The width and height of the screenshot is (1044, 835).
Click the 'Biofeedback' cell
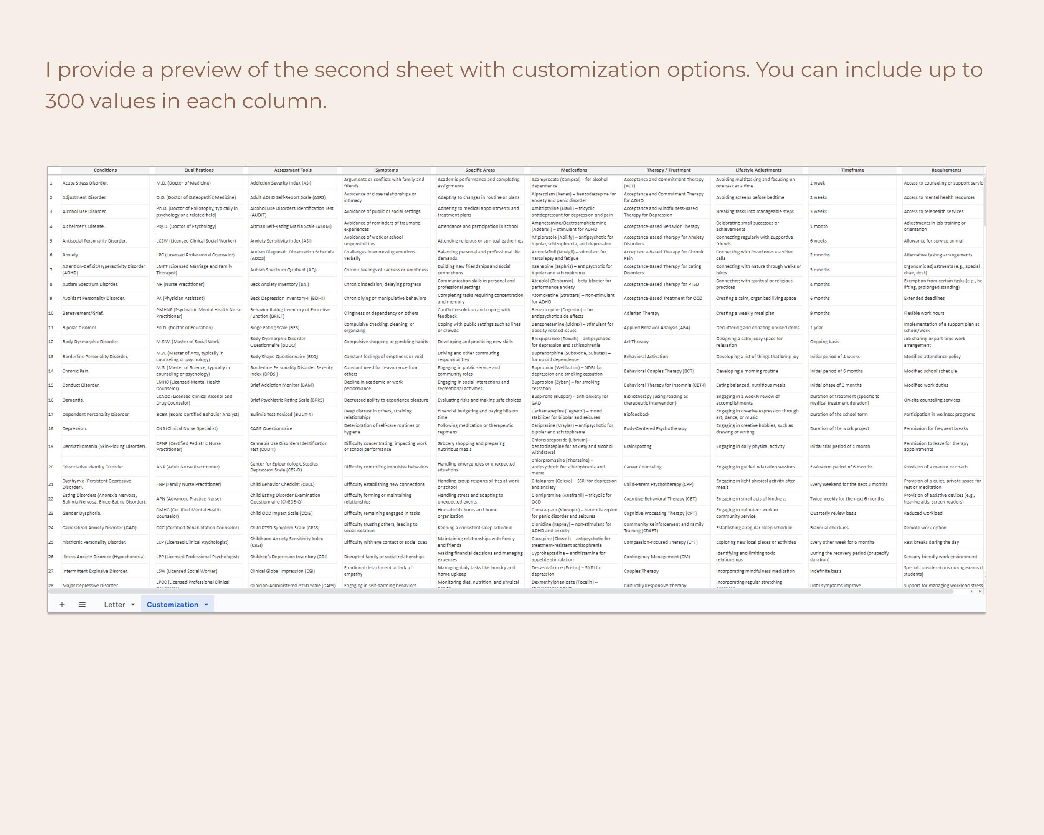pos(667,414)
